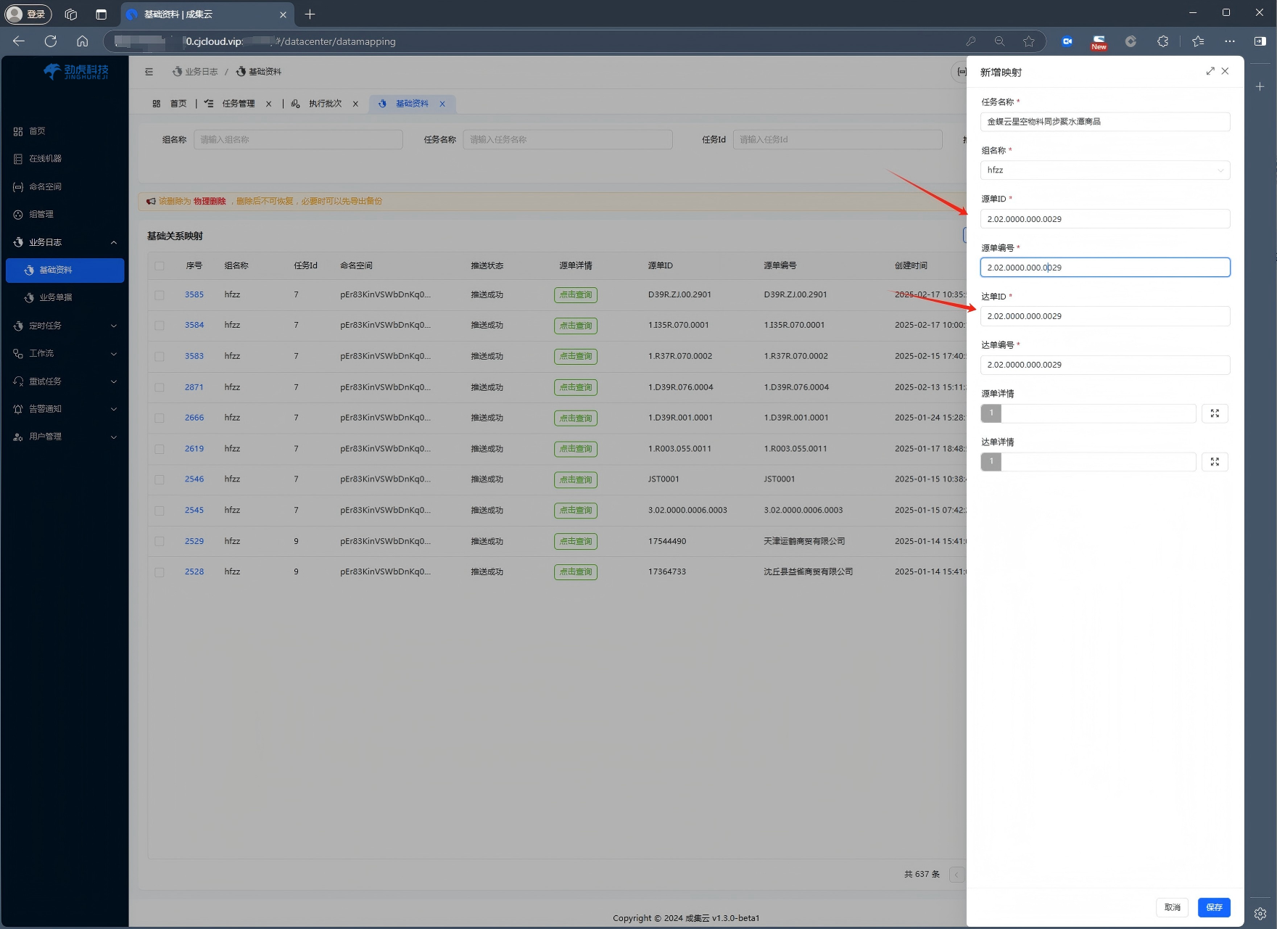
Task: Open settings gear in browser sidebar
Action: click(1260, 914)
